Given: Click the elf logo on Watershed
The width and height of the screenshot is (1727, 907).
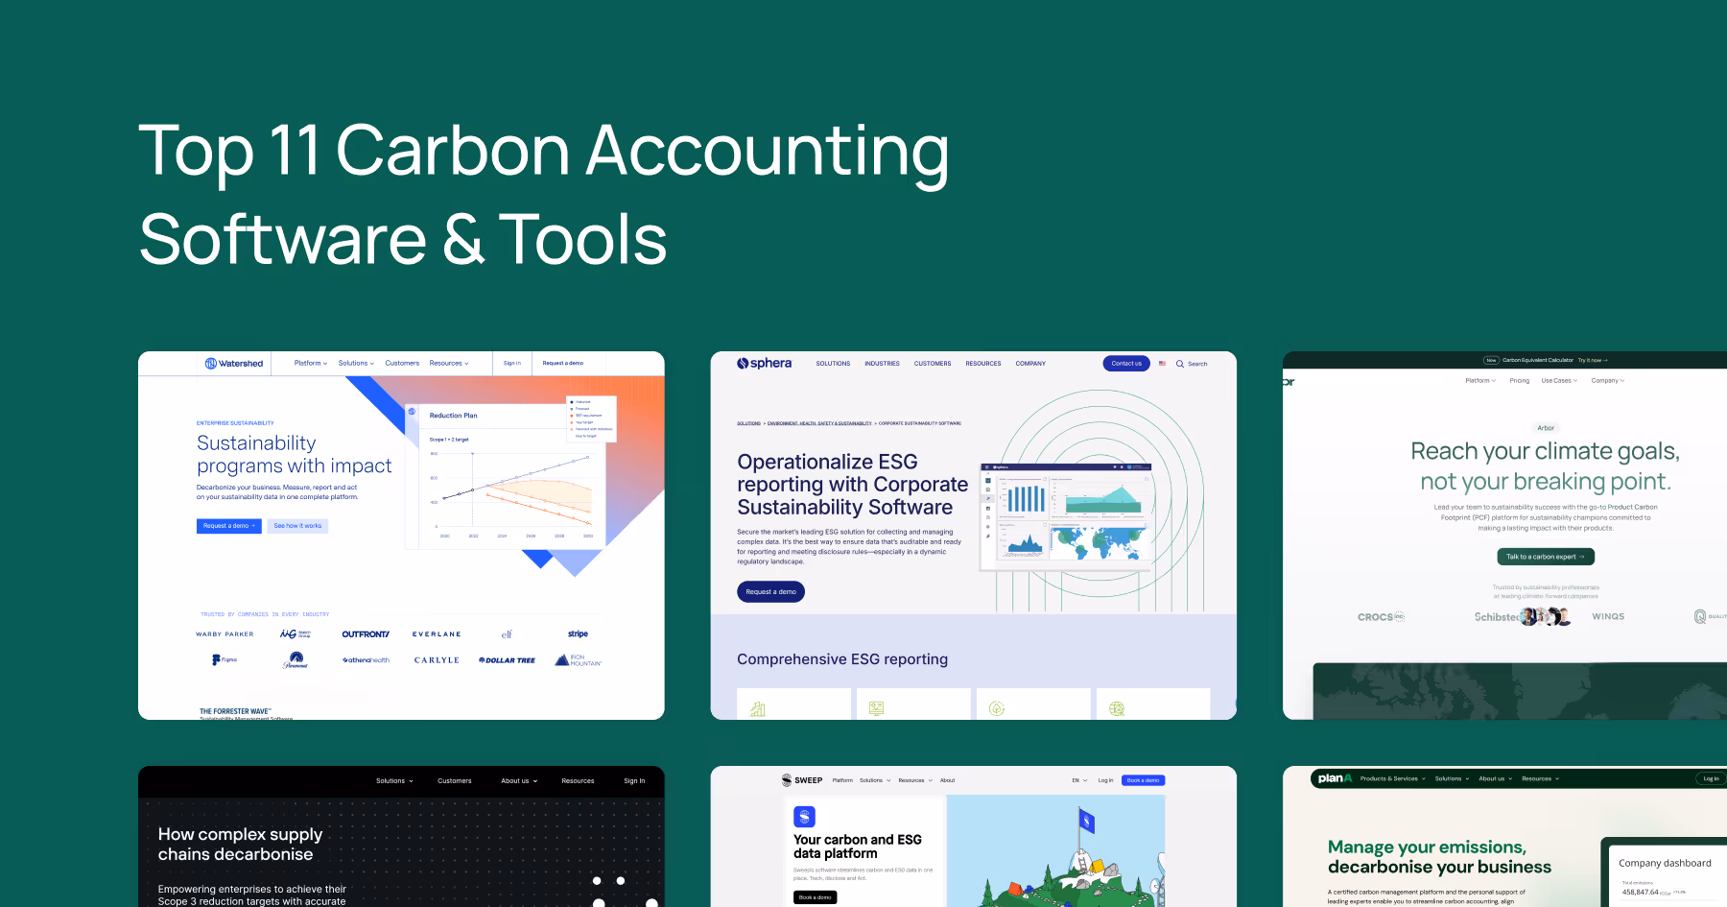Looking at the screenshot, I should (x=507, y=634).
